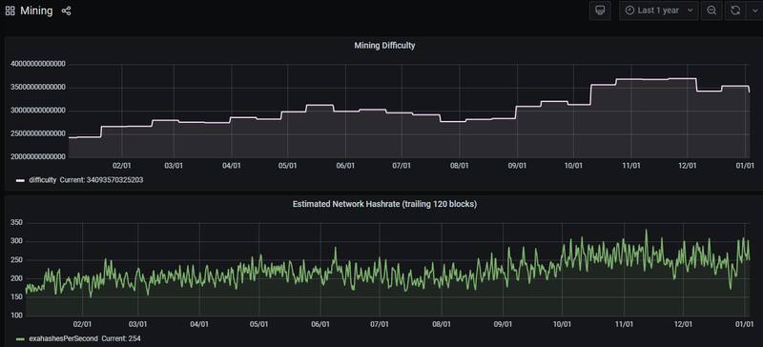
Task: Cycle view mode with the monitor icon
Action: click(600, 10)
